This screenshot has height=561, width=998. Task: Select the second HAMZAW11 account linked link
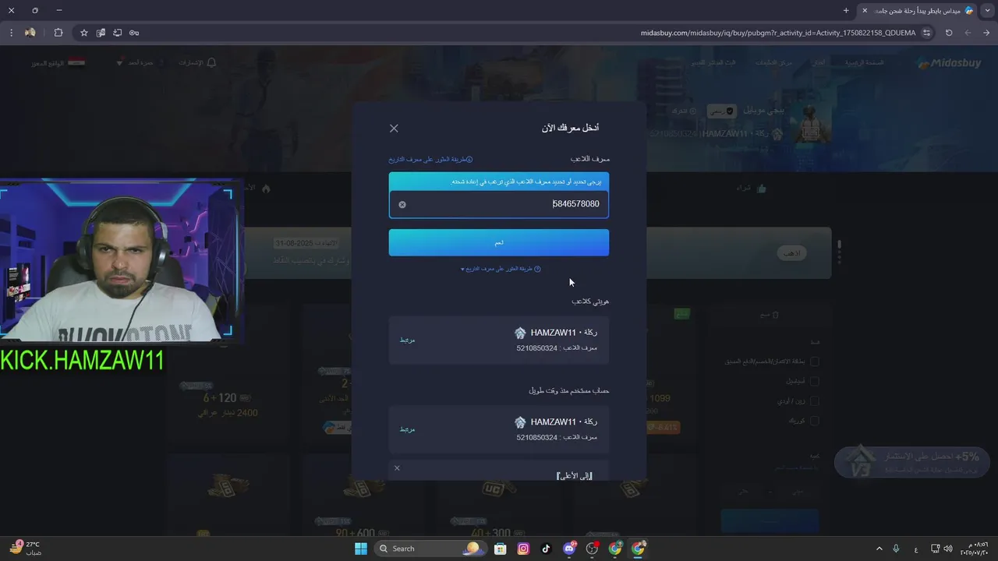407,429
